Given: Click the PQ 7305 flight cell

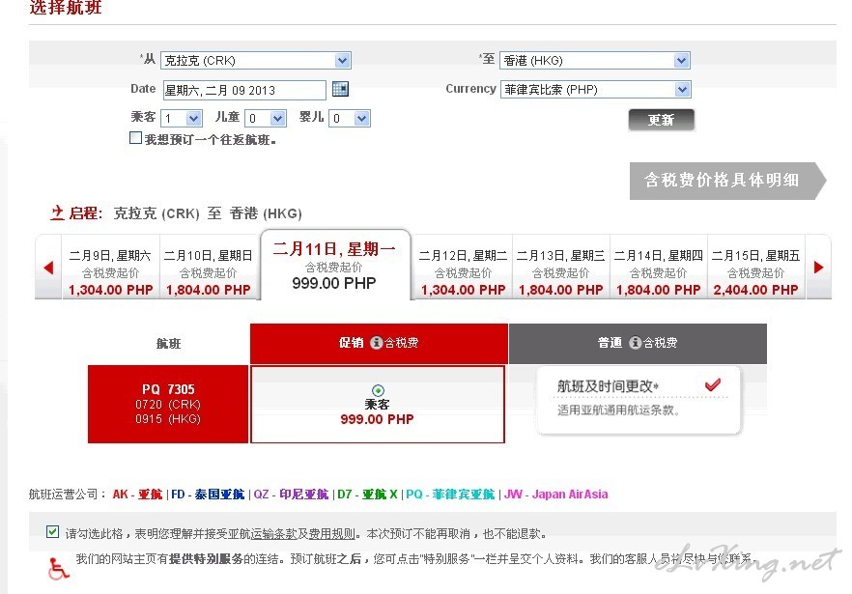Looking at the screenshot, I should pyautogui.click(x=168, y=404).
